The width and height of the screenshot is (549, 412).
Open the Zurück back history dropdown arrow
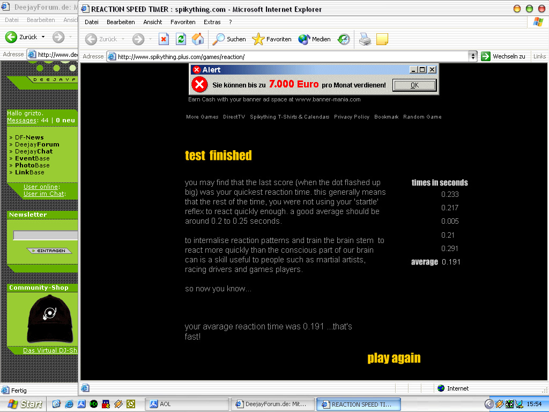click(x=123, y=39)
